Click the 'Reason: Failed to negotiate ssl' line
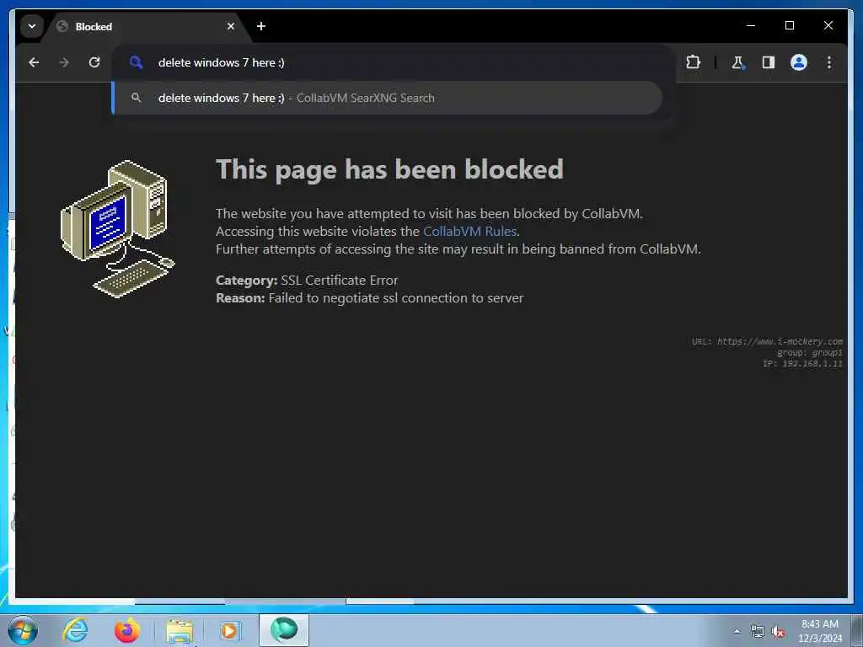Viewport: 863px width, 647px height. tap(369, 298)
